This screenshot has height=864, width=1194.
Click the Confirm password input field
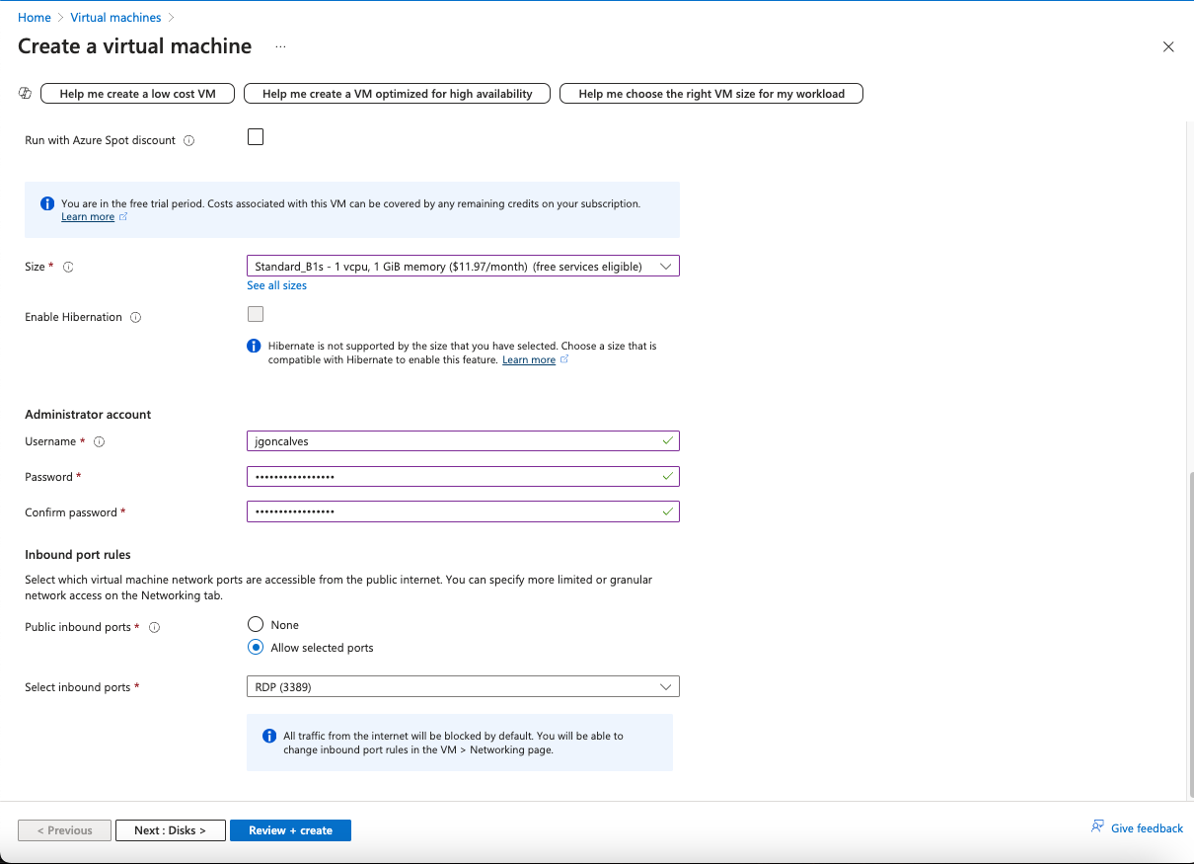(x=463, y=511)
